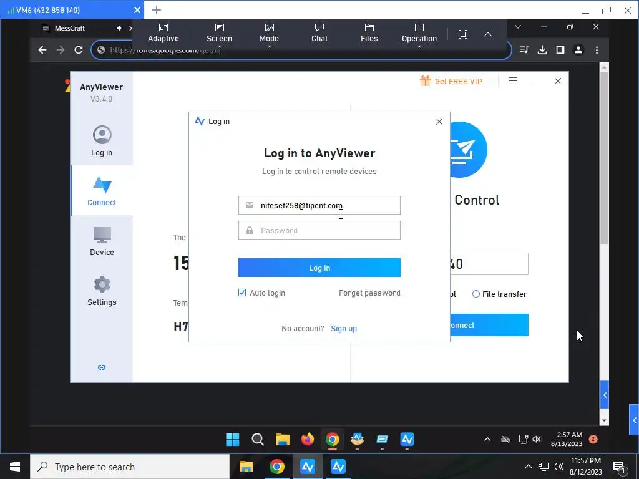Click the remote Windows 11 Start button

tap(233, 440)
